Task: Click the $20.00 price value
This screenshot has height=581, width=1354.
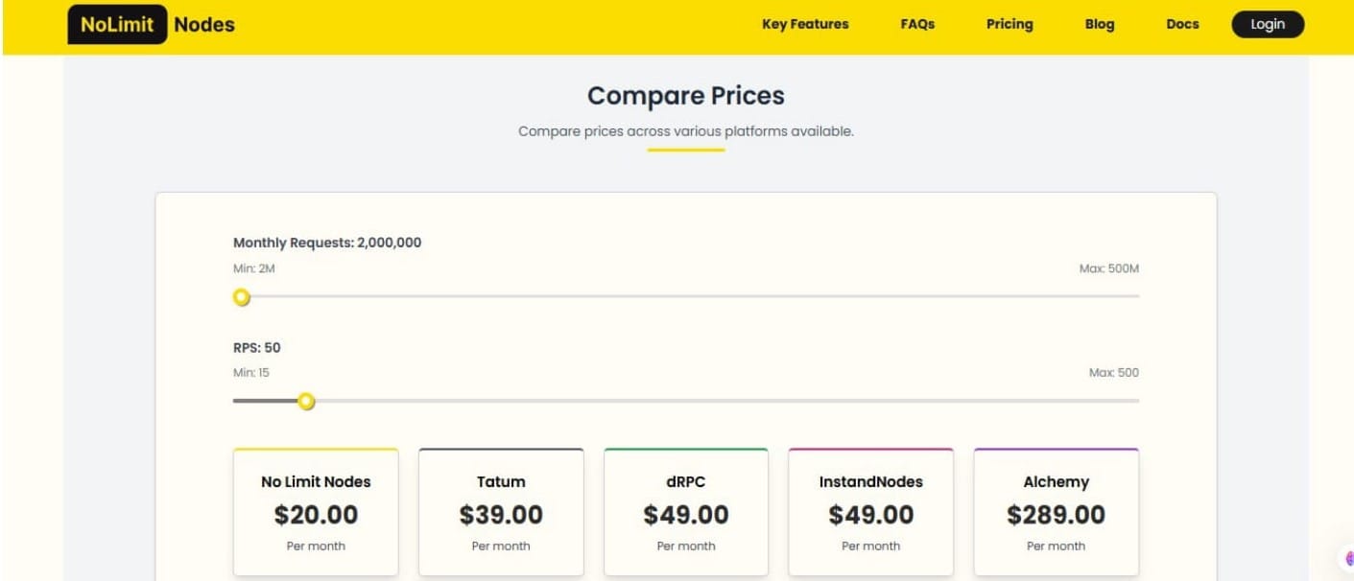Action: click(316, 515)
